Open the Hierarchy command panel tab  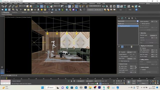click(x=125, y=18)
